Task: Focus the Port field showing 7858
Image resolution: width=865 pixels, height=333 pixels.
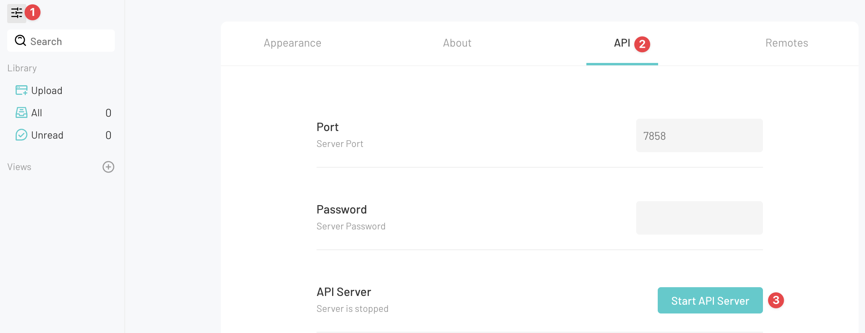Action: click(699, 136)
